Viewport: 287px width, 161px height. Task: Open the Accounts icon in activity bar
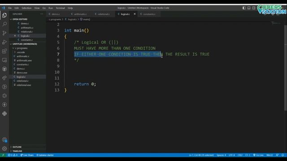[4, 140]
